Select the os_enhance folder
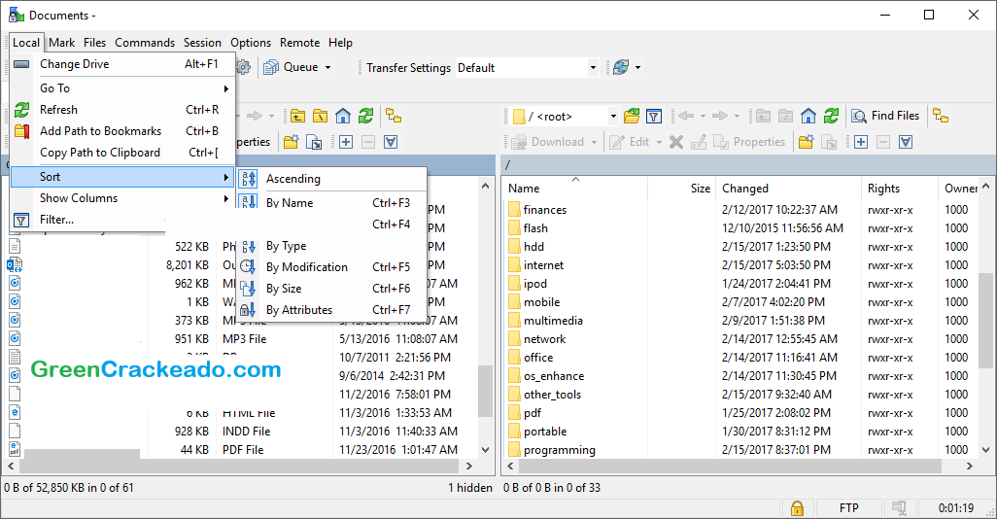The width and height of the screenshot is (997, 519). [x=553, y=376]
